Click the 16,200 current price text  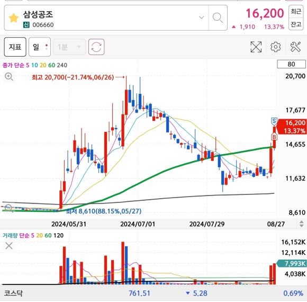click(265, 13)
